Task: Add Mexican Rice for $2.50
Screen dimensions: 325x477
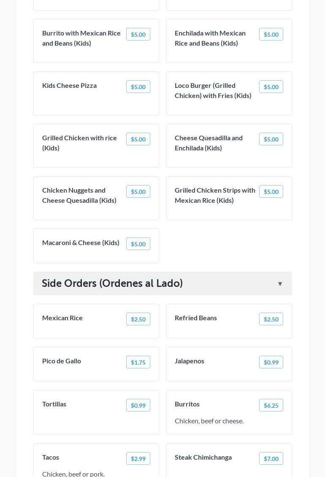Action: coord(138,319)
